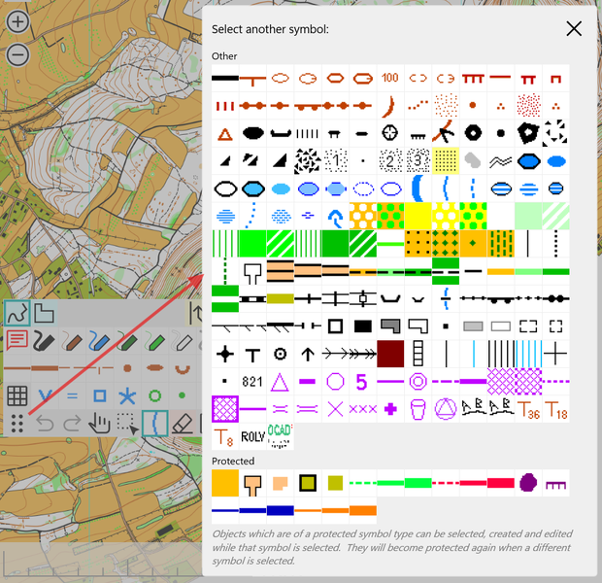The height and width of the screenshot is (583, 602).
Task: Choose the eraser tool
Action: click(x=183, y=423)
